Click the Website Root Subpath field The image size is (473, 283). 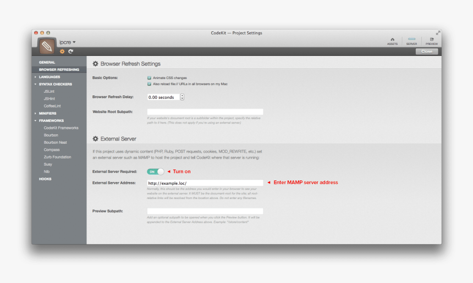pos(205,112)
